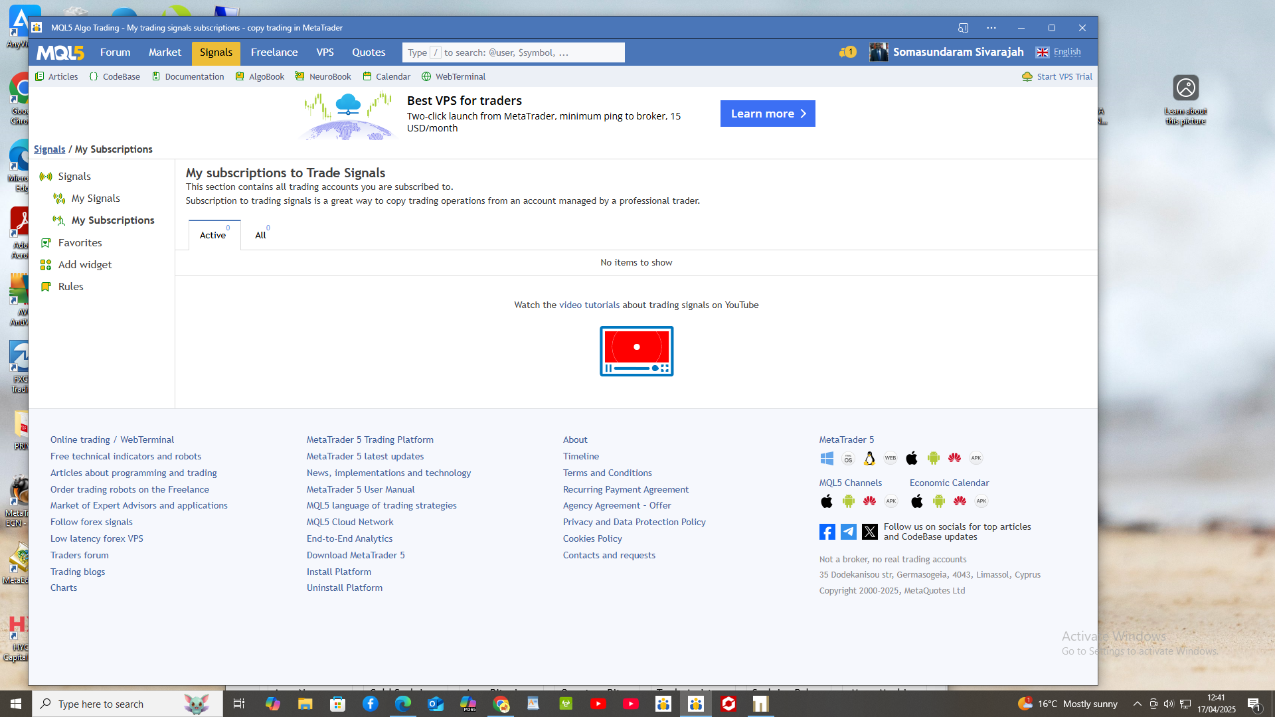This screenshot has width=1275, height=717.
Task: Open My Subscriptions in the sidebar
Action: pos(113,220)
